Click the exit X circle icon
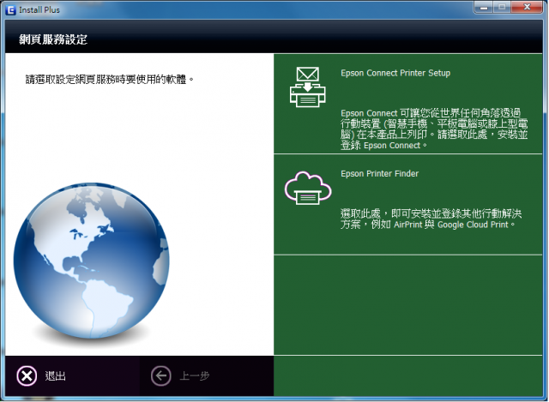 pyautogui.click(x=27, y=376)
